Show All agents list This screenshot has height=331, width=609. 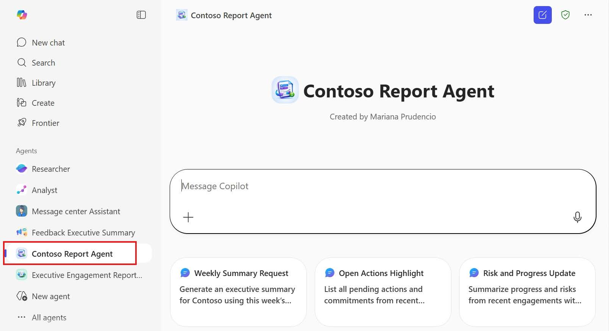[42, 317]
